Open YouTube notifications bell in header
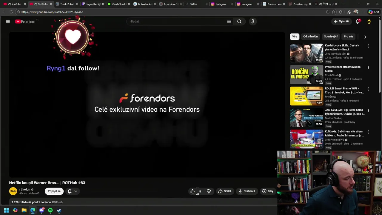Screen dimensions: 382x215 tap(358, 21)
